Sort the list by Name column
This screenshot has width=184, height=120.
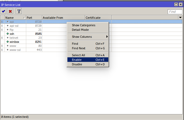[x=15, y=18]
